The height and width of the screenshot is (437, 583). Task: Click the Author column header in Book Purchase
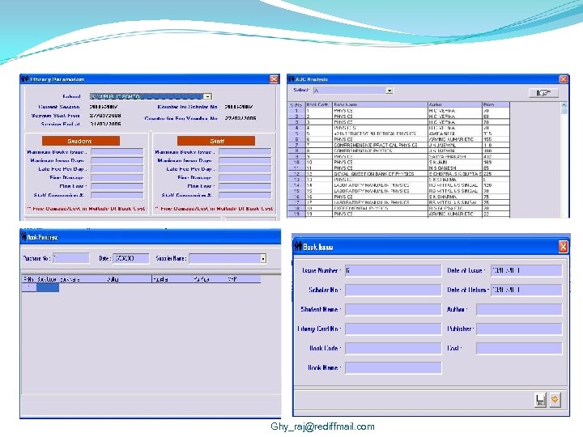(x=113, y=279)
